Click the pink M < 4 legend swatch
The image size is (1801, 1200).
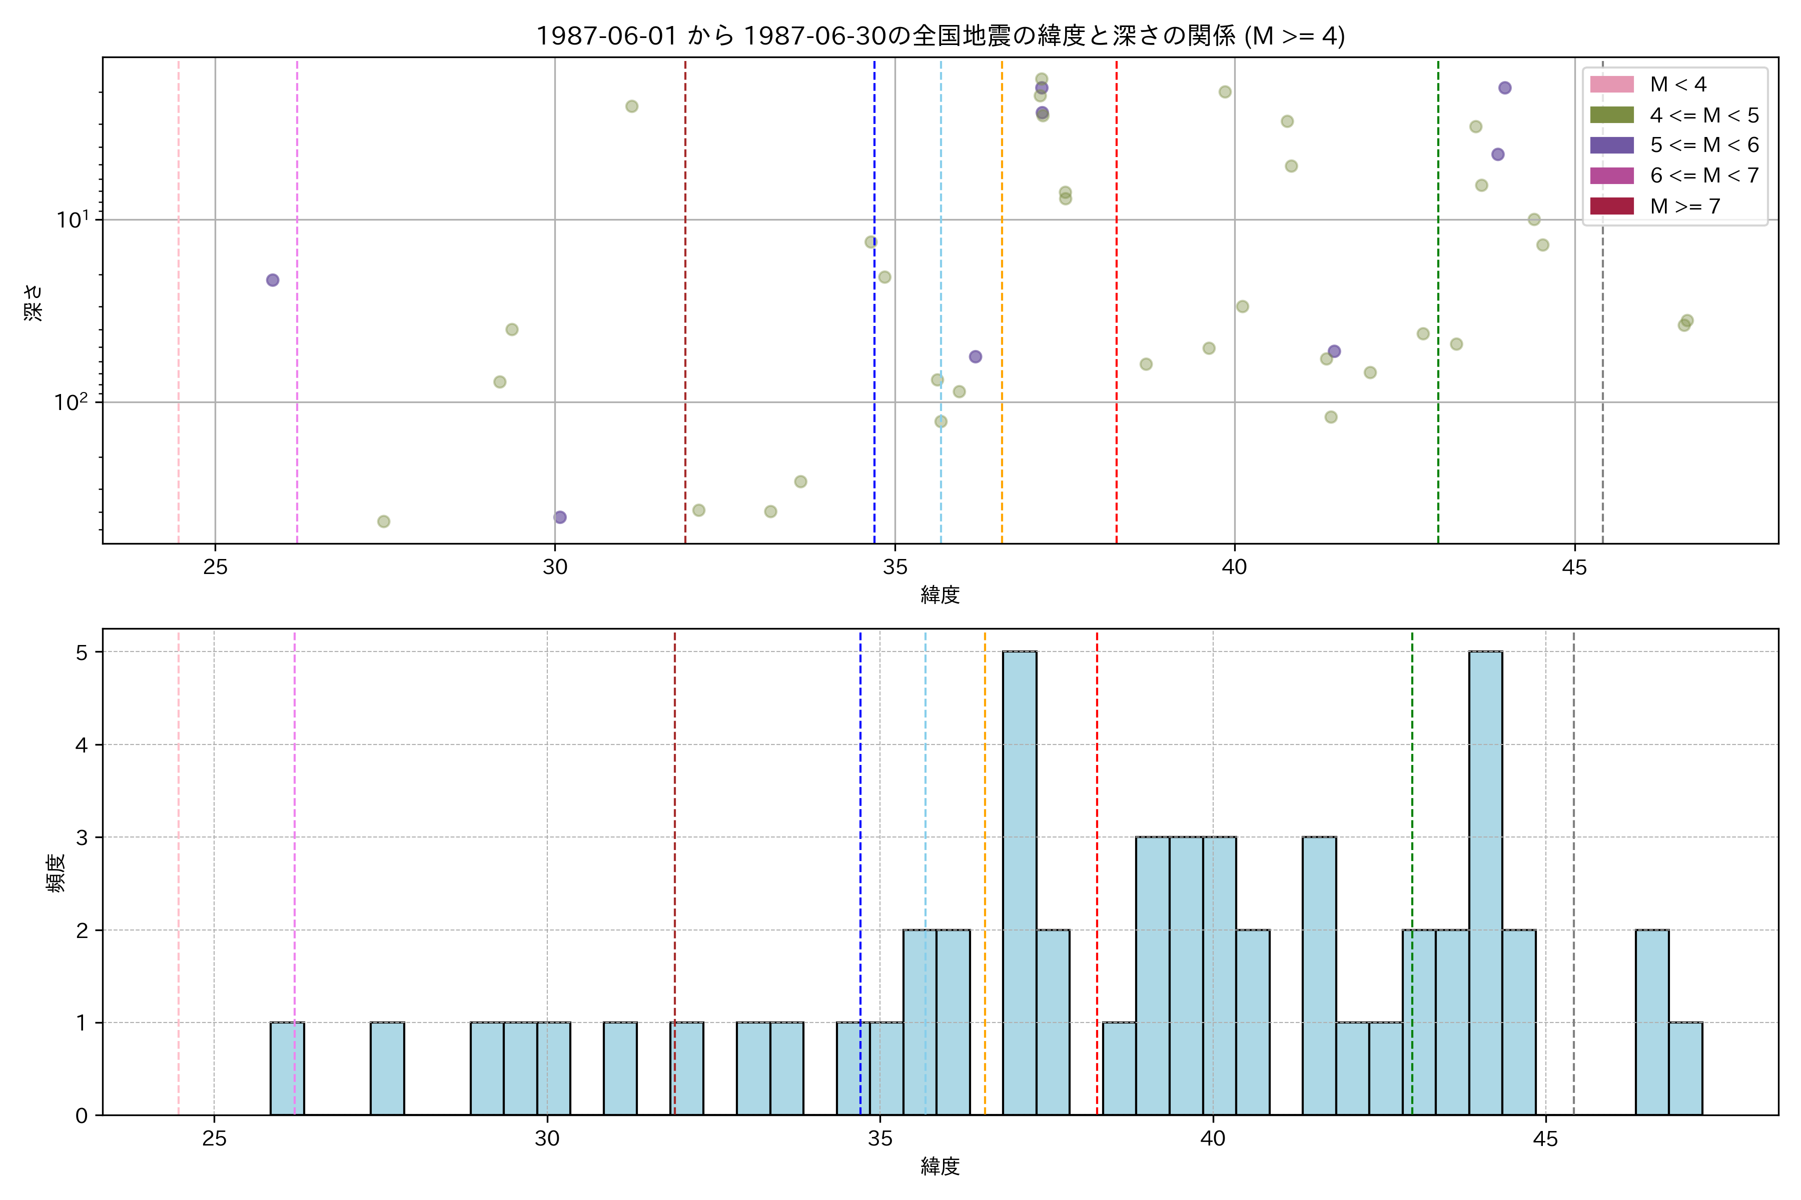[1612, 84]
